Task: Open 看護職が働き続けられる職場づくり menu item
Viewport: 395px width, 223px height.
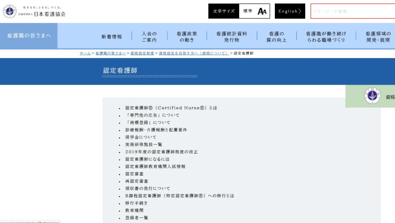Action: [x=326, y=37]
